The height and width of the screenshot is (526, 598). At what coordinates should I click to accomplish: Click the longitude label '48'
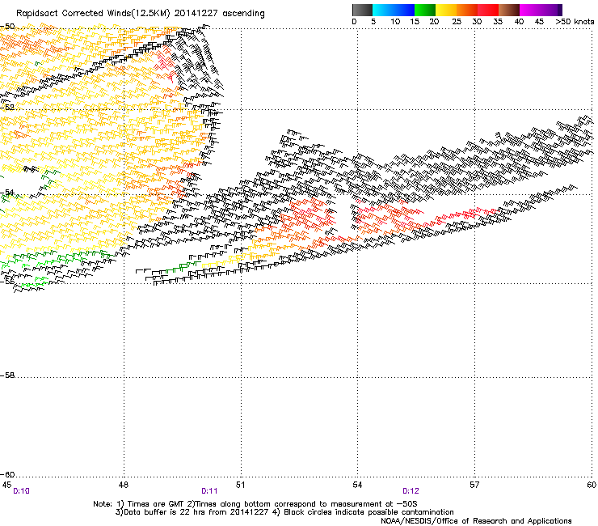tap(123, 485)
